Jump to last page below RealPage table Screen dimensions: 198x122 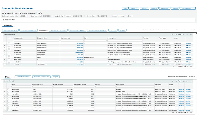191,66
